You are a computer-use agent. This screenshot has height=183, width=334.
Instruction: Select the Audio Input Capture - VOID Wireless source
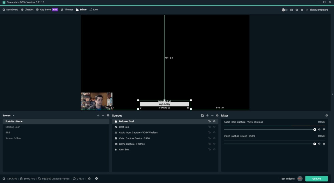tap(165, 133)
